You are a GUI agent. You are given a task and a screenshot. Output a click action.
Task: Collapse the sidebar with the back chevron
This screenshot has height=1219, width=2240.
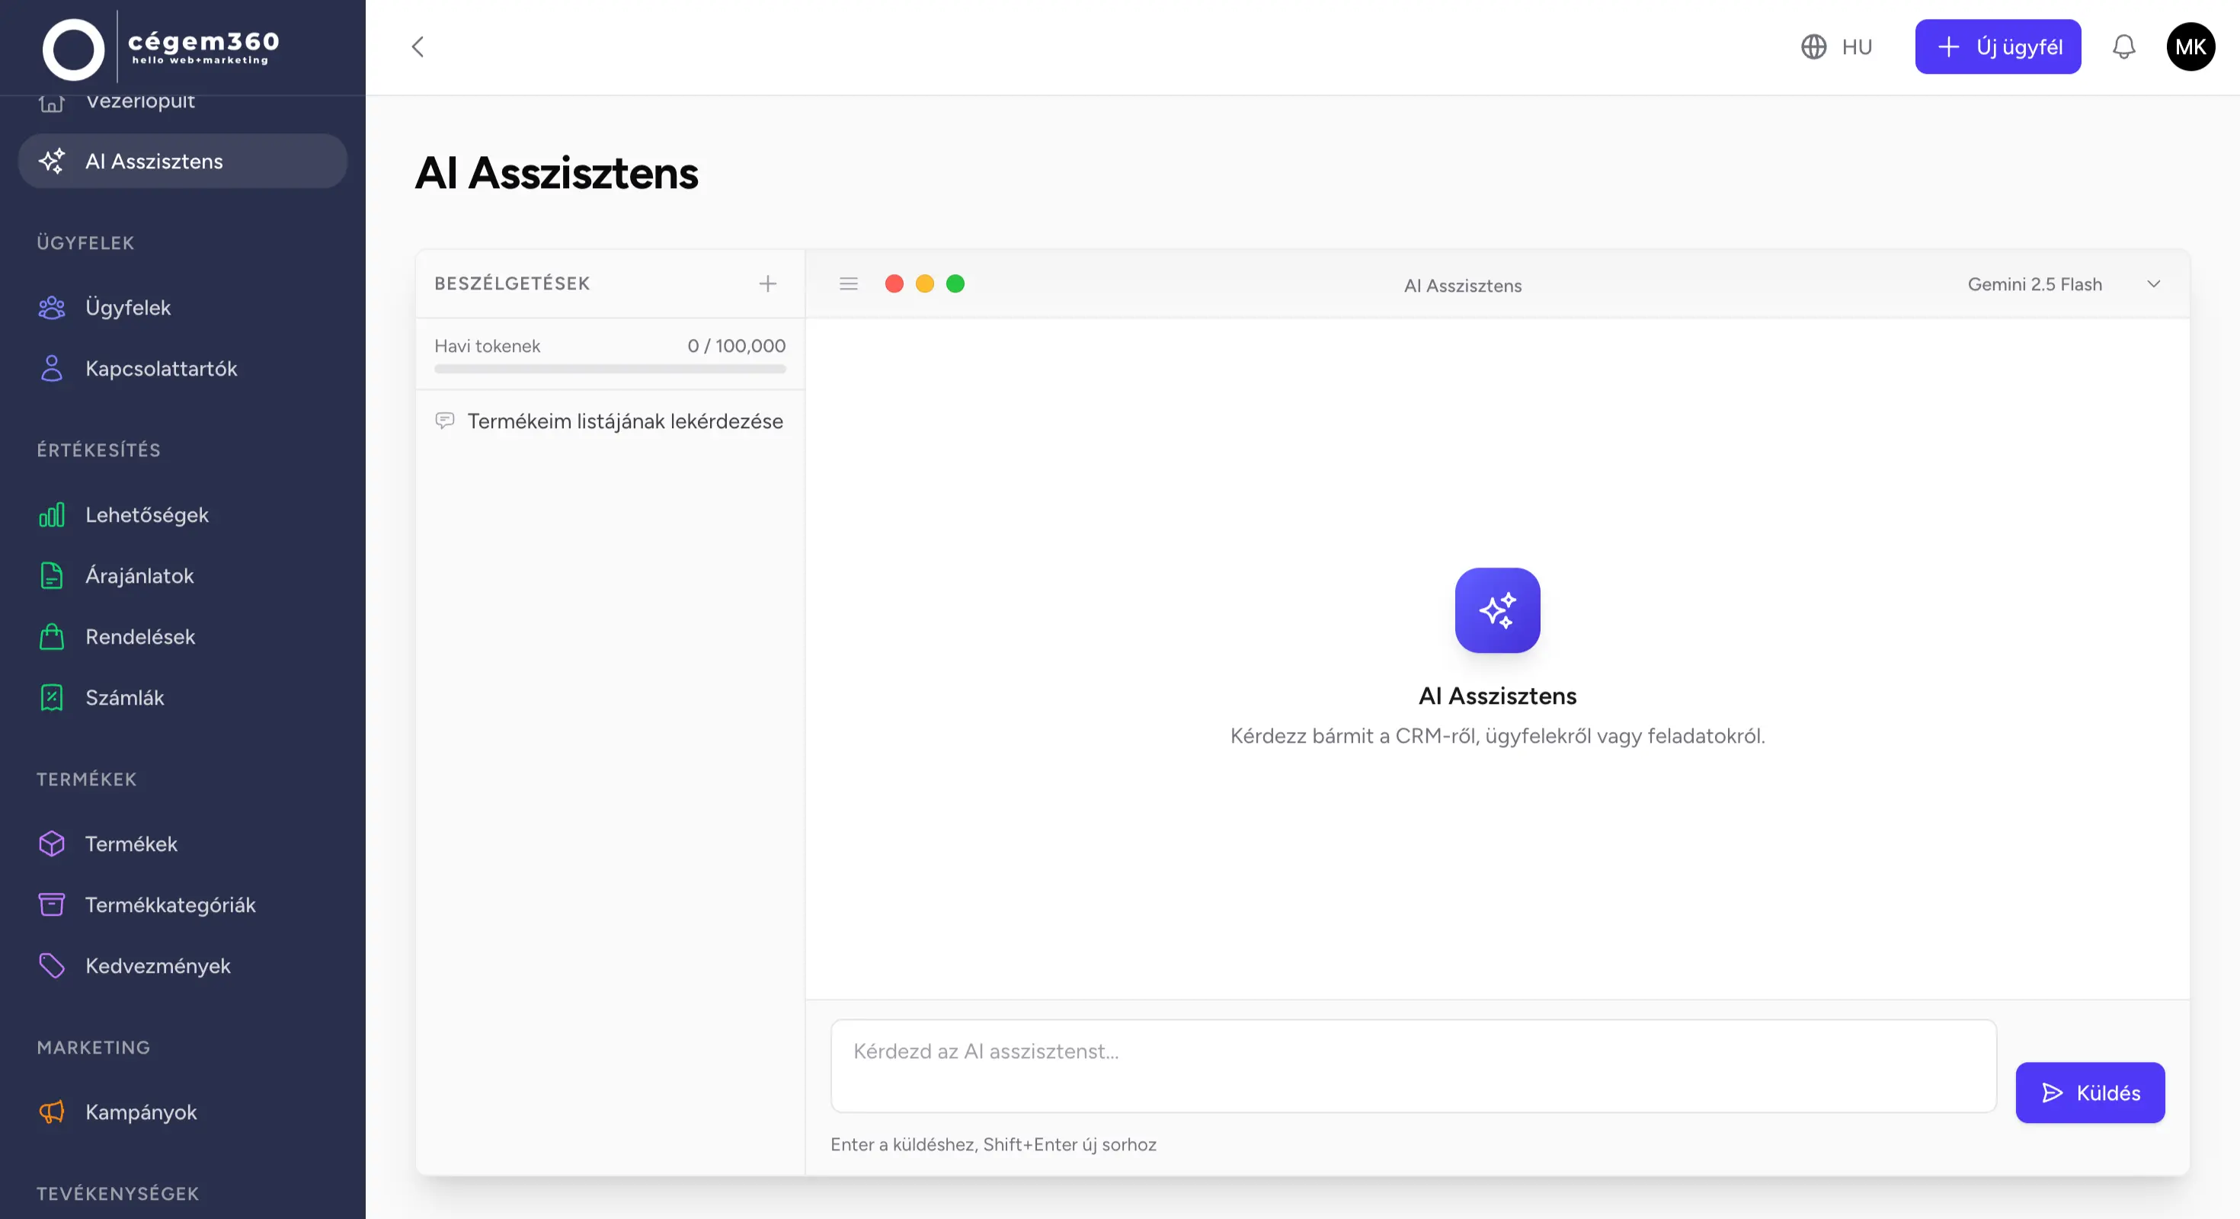tap(418, 47)
